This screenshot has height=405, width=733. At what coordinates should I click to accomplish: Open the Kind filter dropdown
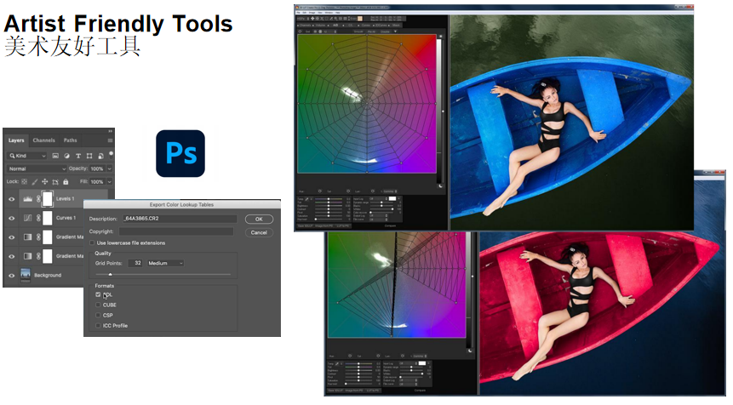26,157
